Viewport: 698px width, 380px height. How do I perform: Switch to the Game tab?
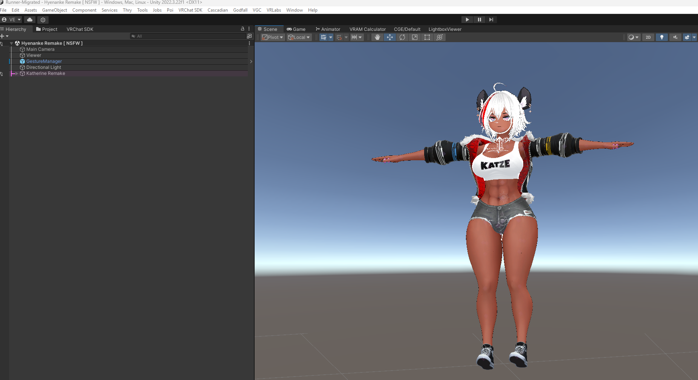(x=296, y=29)
